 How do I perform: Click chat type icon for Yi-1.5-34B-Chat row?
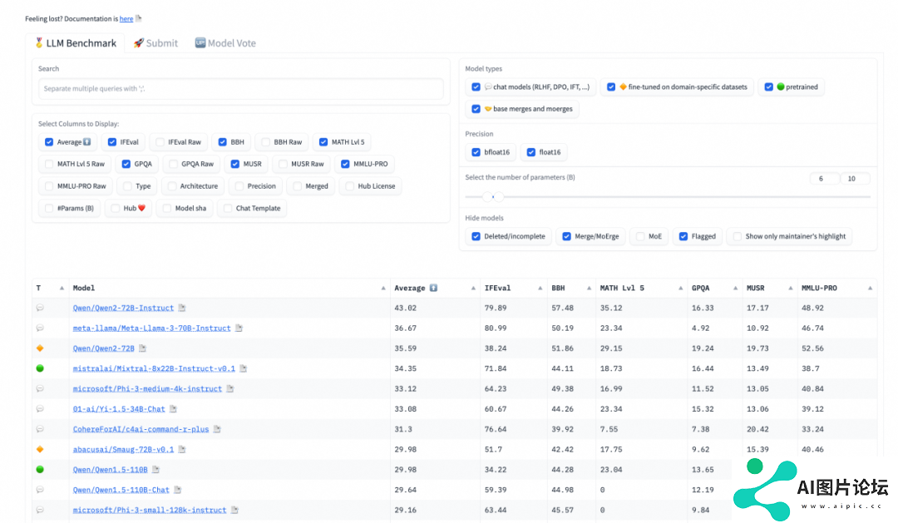tap(40, 409)
